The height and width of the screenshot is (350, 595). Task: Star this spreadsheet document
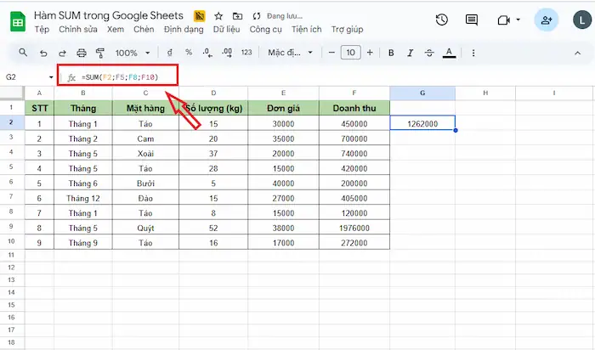tap(218, 16)
